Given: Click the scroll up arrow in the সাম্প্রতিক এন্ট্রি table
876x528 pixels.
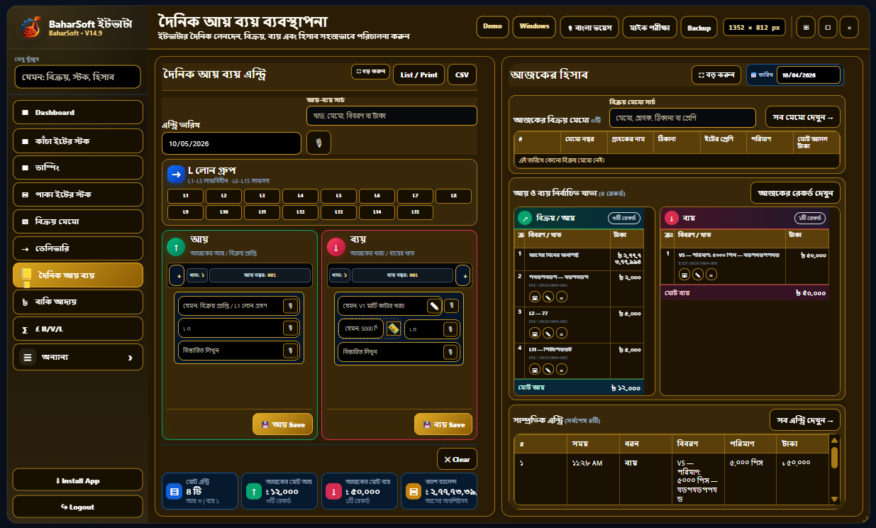Looking at the screenshot, I should (834, 441).
